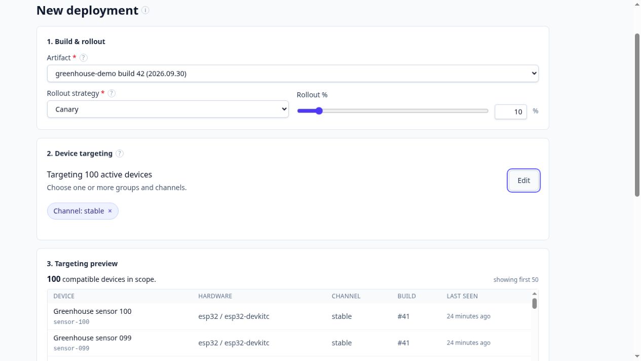Click sensor-099 device ID text
Viewport: 641px width, 361px height.
point(71,348)
